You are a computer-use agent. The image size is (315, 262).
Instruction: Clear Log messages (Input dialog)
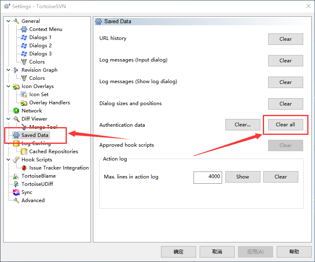[x=286, y=61]
